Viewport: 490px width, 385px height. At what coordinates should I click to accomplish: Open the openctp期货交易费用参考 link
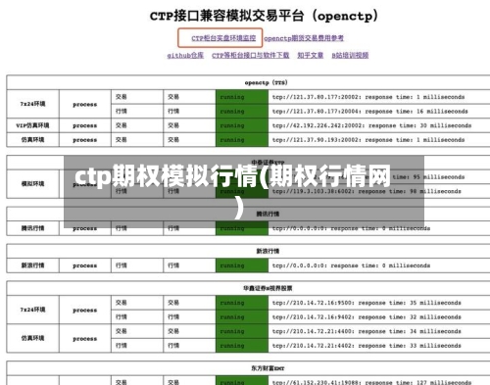click(x=304, y=38)
